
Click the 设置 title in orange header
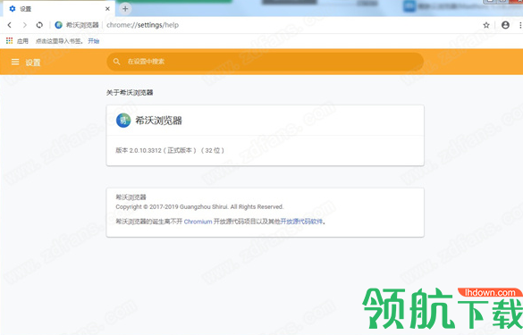[x=33, y=63]
